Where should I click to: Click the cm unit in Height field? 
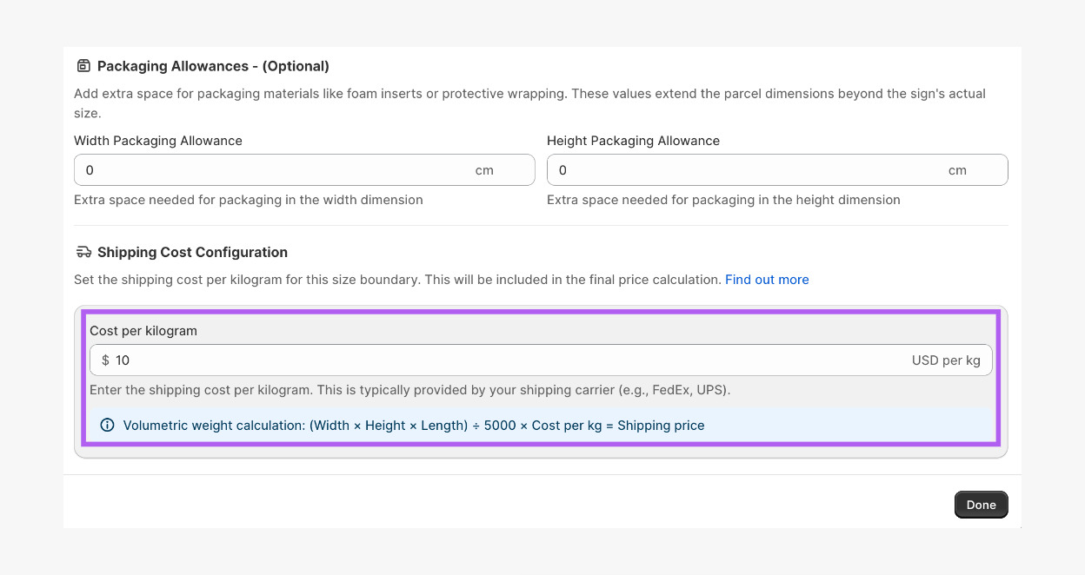tap(957, 170)
